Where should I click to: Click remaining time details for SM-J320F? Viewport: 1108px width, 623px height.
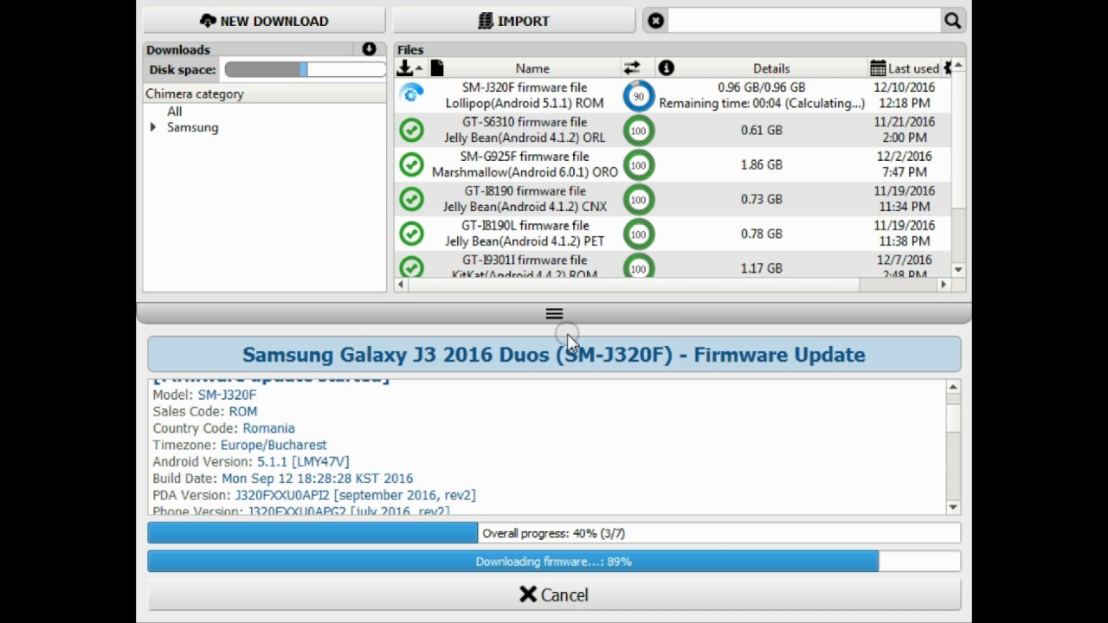pos(762,103)
